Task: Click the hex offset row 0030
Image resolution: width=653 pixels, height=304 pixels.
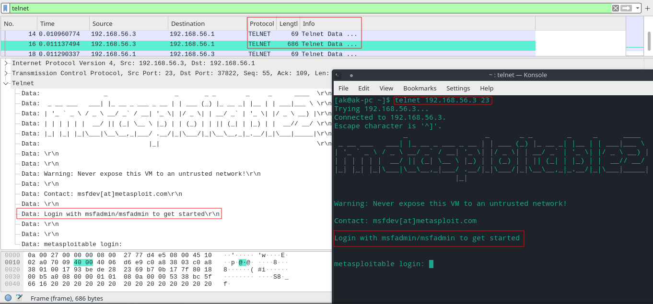Action: pyautogui.click(x=13, y=277)
